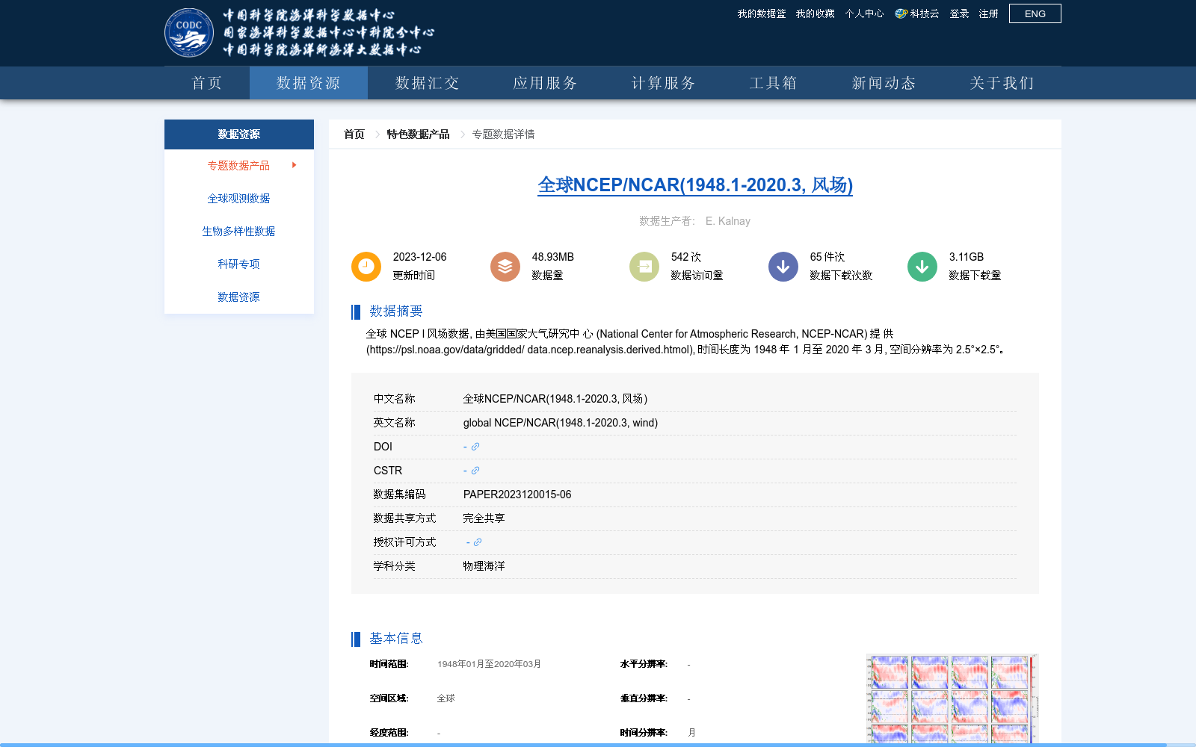
Task: Click the E. Kalnay producer name
Action: (728, 221)
